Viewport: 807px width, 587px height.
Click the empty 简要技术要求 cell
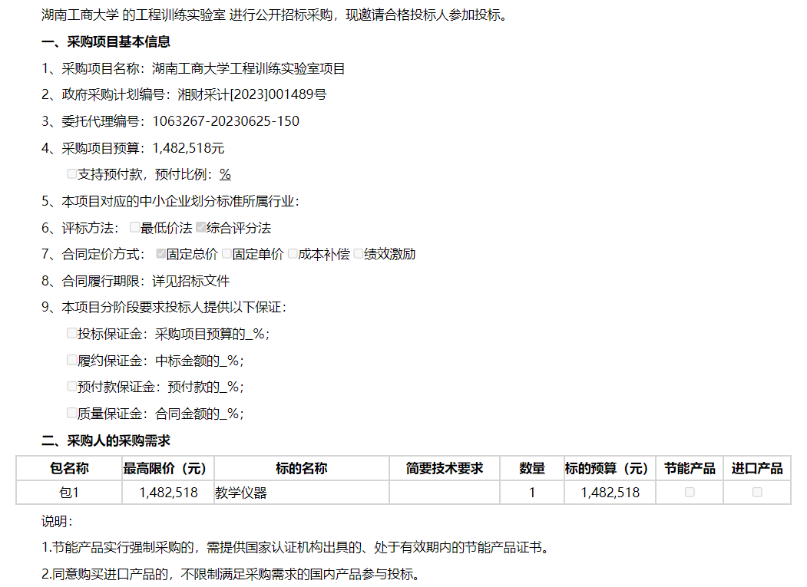point(444,493)
